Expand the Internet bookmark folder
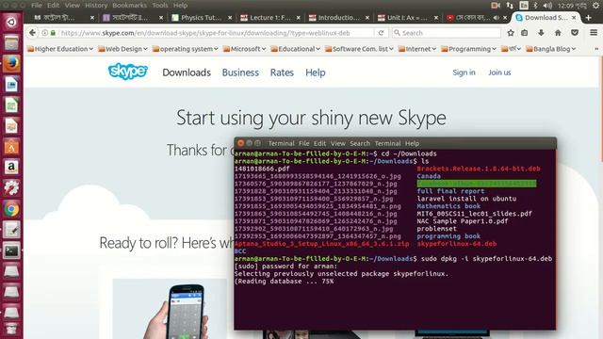The width and height of the screenshot is (603, 339). coord(417,49)
